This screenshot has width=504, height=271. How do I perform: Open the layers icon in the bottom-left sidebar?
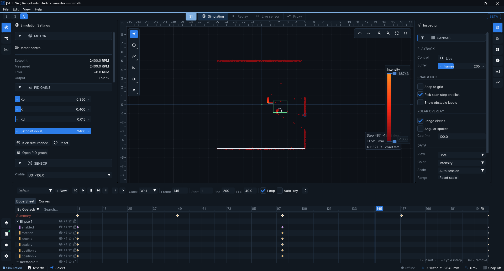point(6,223)
